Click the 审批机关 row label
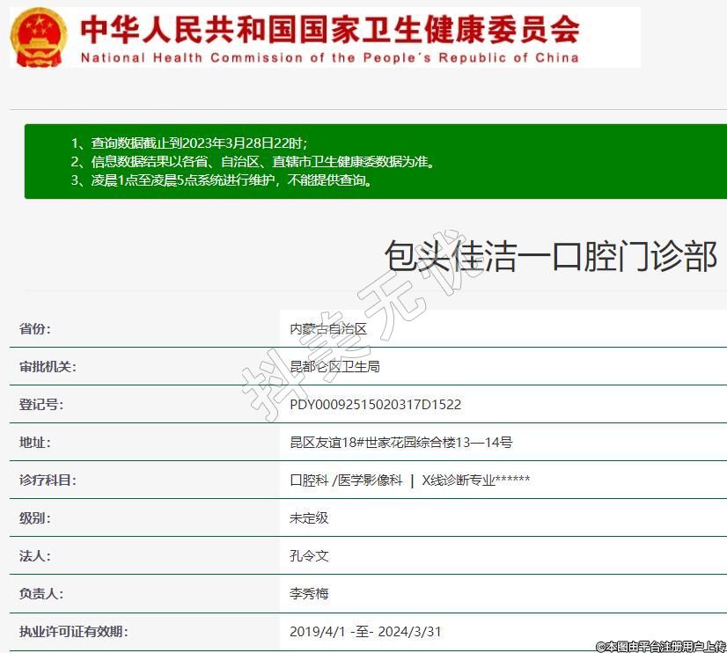This screenshot has width=727, height=653. pos(48,367)
